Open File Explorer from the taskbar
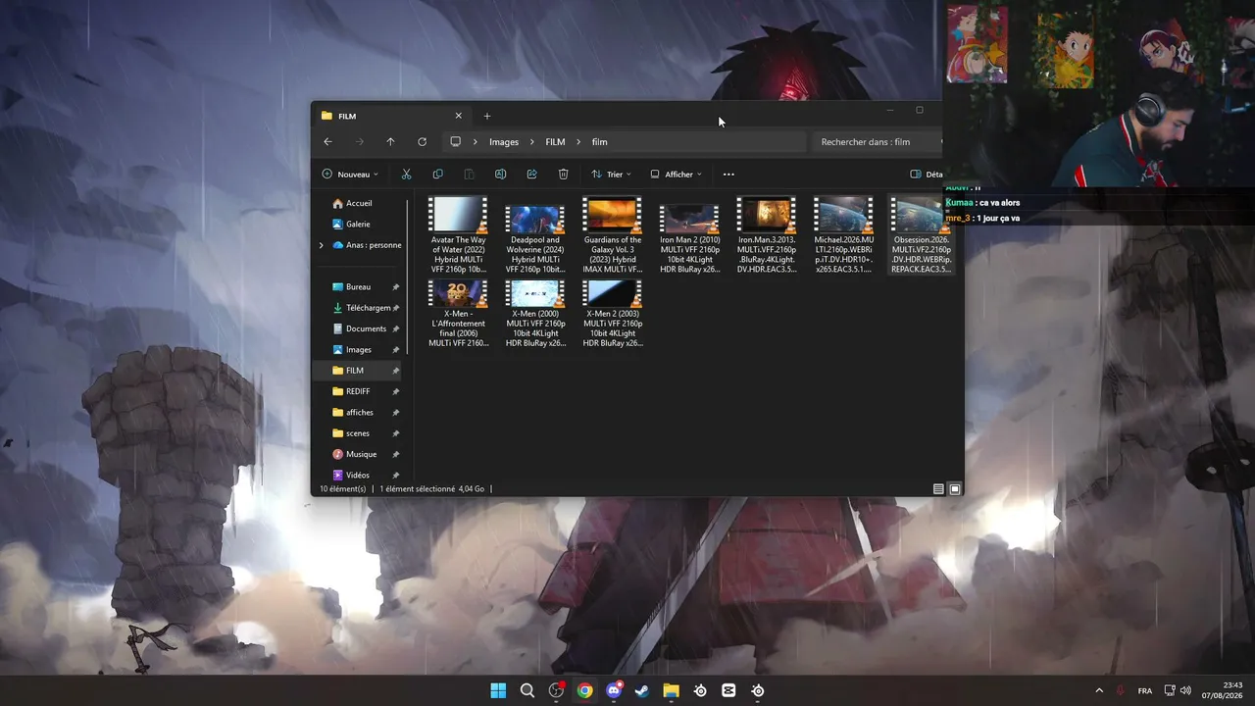The height and width of the screenshot is (706, 1255). pyautogui.click(x=671, y=690)
